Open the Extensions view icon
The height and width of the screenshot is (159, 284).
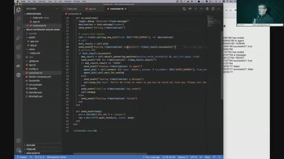[x=18, y=47]
